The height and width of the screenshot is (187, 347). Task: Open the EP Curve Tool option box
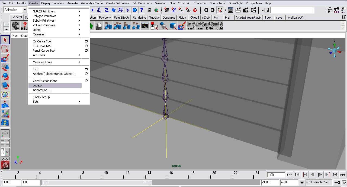click(x=86, y=46)
